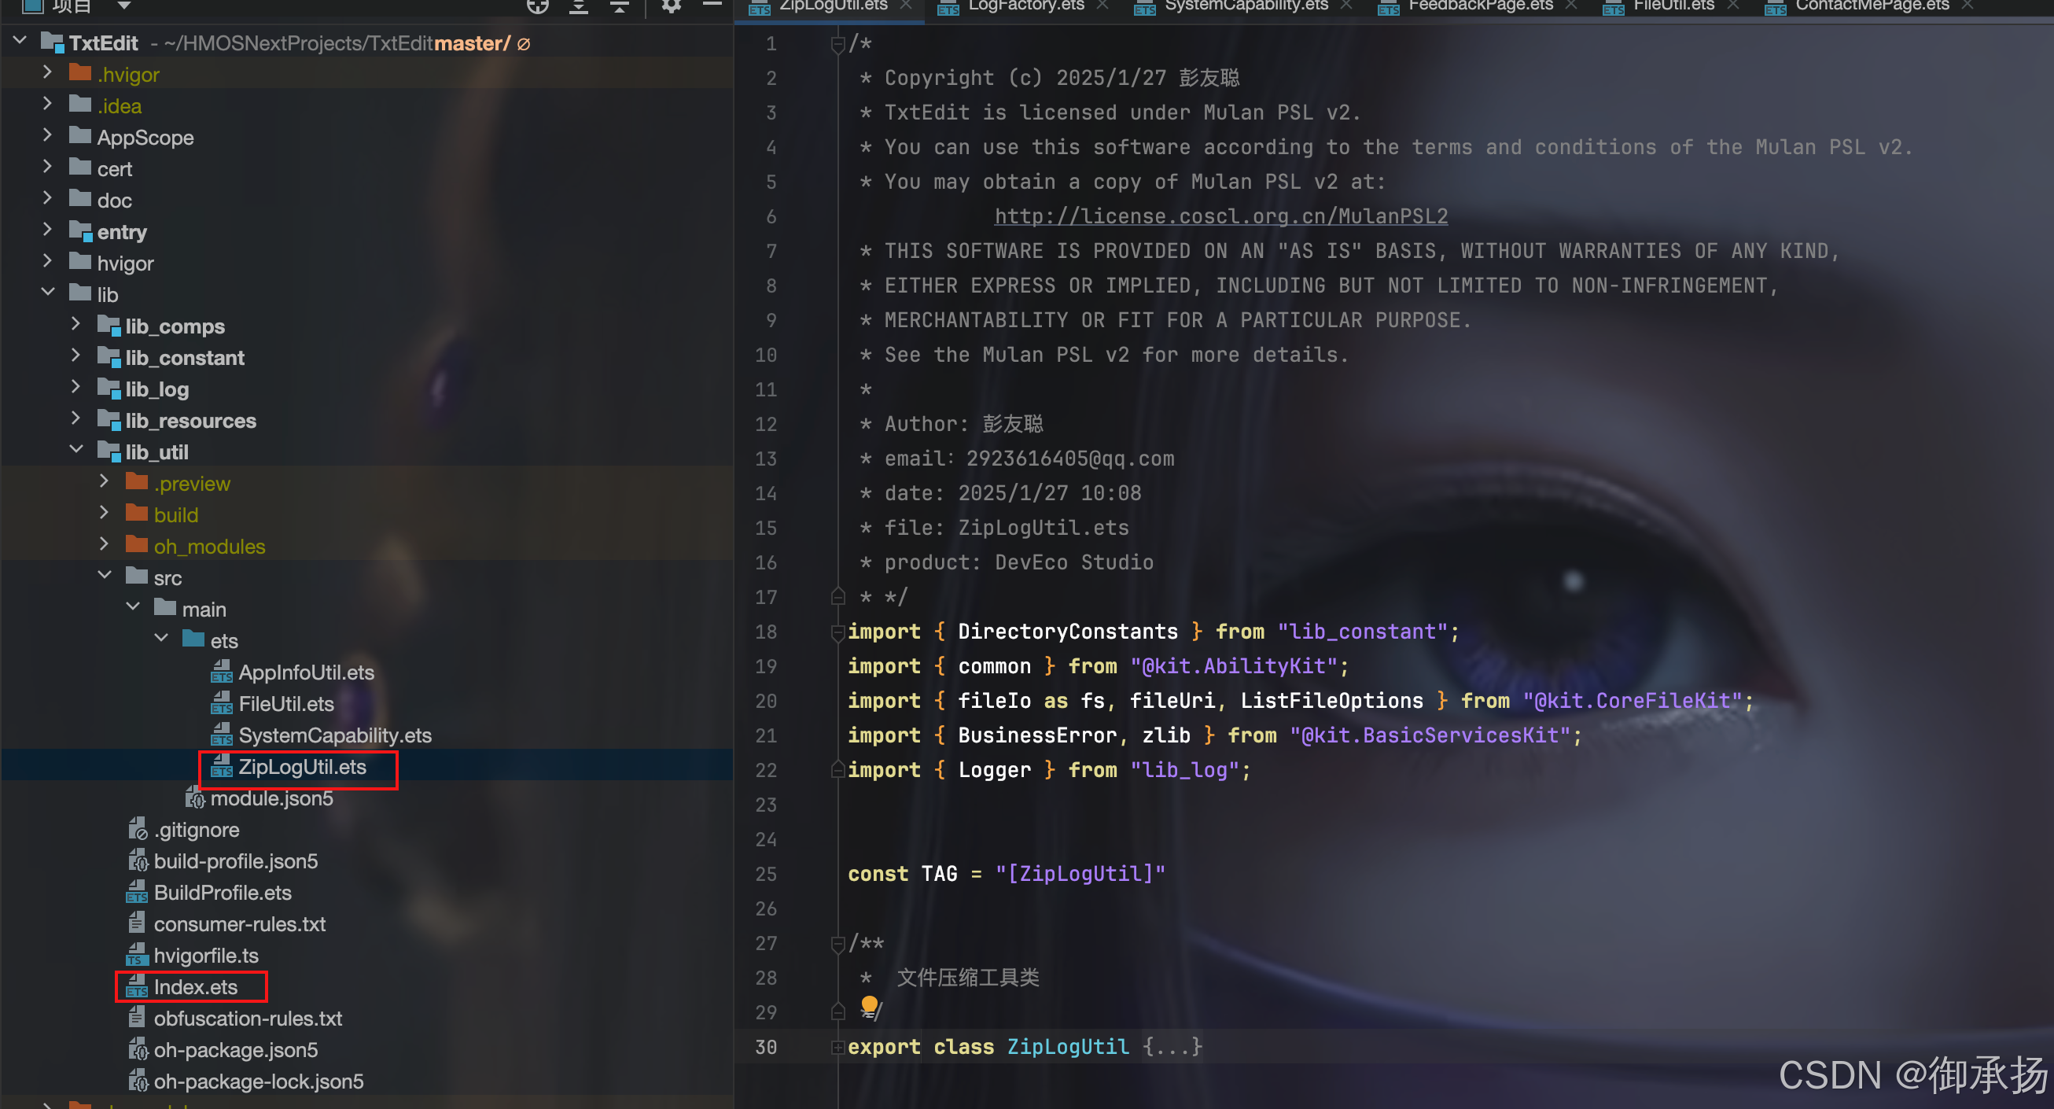Click the hvigorfile.ts file icon

136,955
